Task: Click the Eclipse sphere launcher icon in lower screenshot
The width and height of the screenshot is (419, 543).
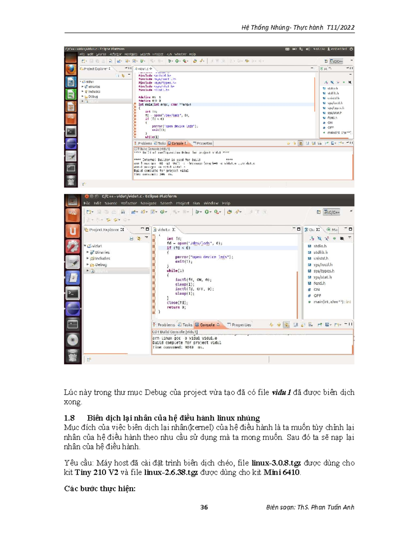Action: coord(73,309)
